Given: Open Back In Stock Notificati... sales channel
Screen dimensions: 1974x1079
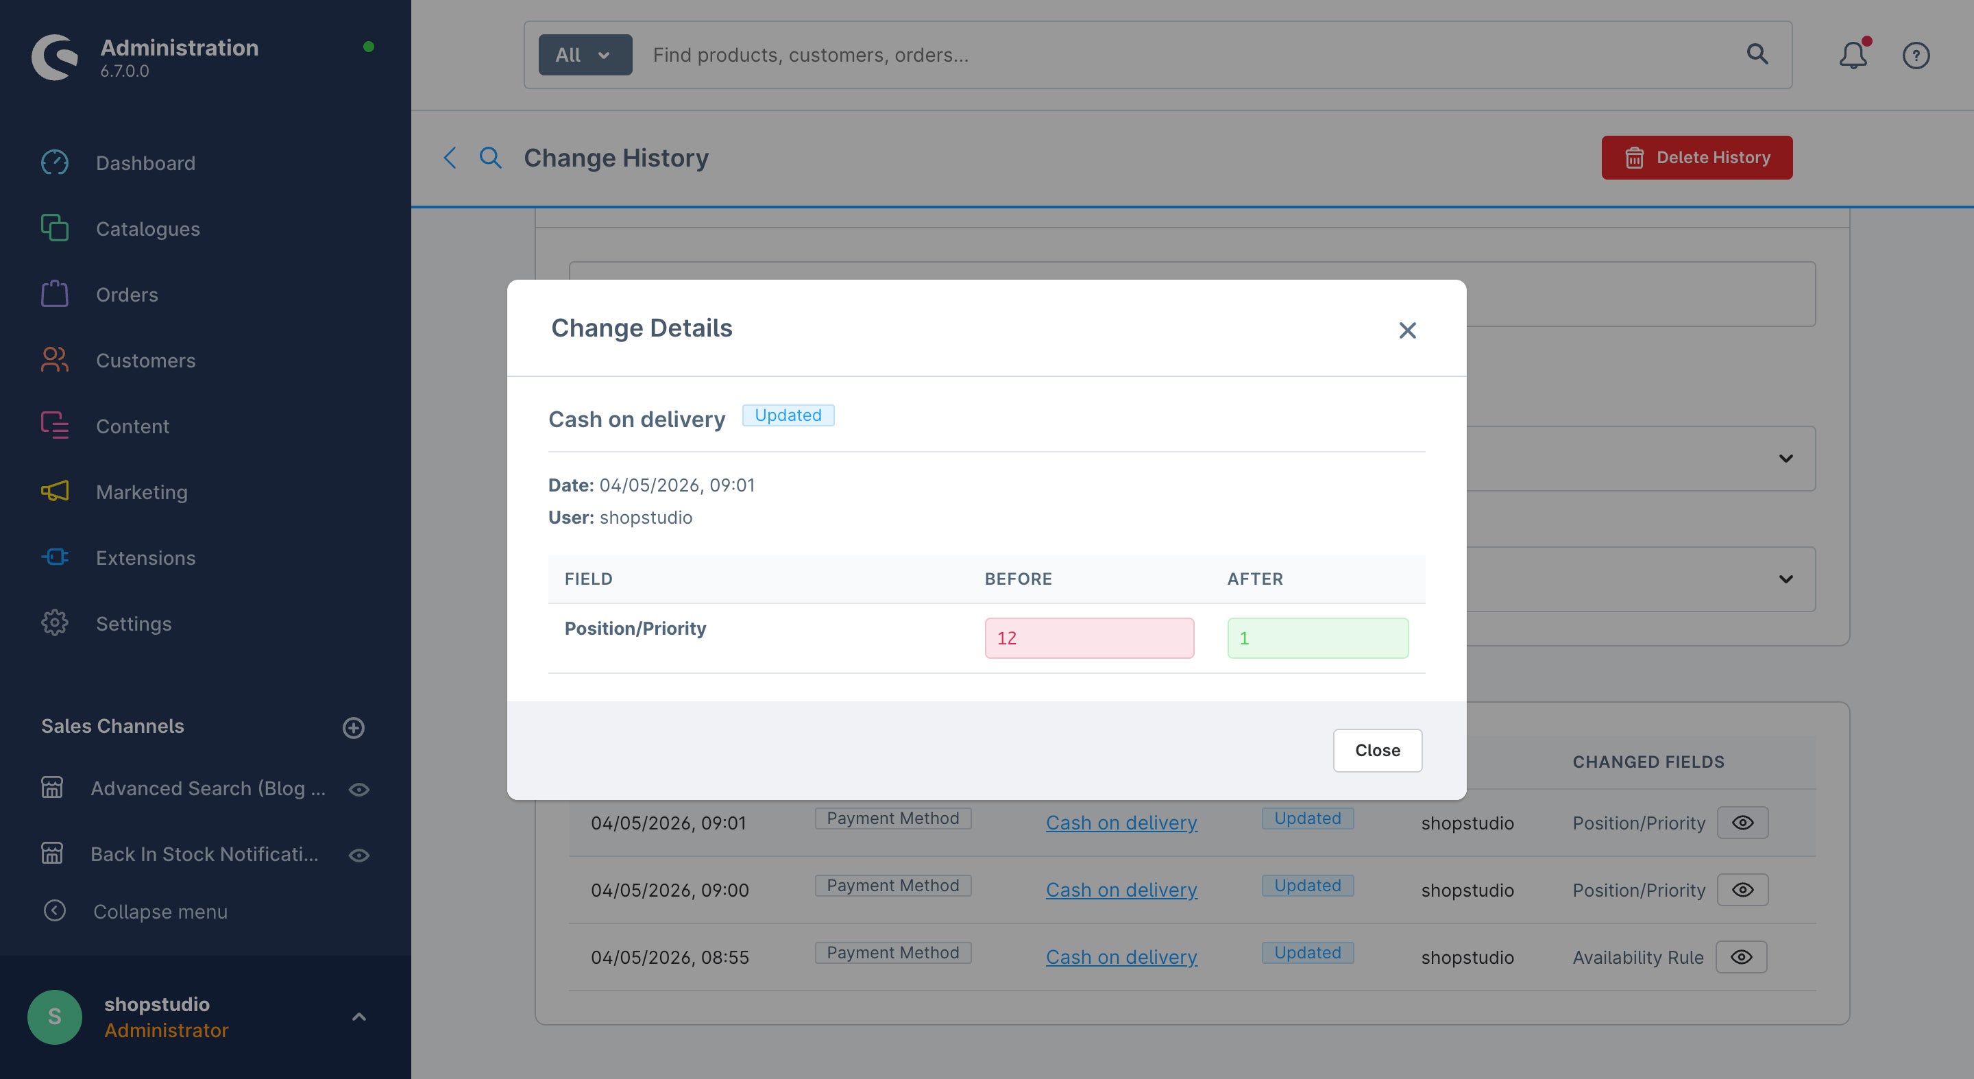Looking at the screenshot, I should point(205,854).
